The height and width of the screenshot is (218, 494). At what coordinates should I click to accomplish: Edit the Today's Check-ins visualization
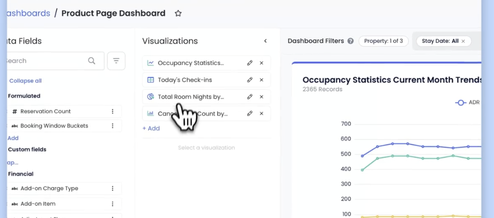[x=250, y=80]
